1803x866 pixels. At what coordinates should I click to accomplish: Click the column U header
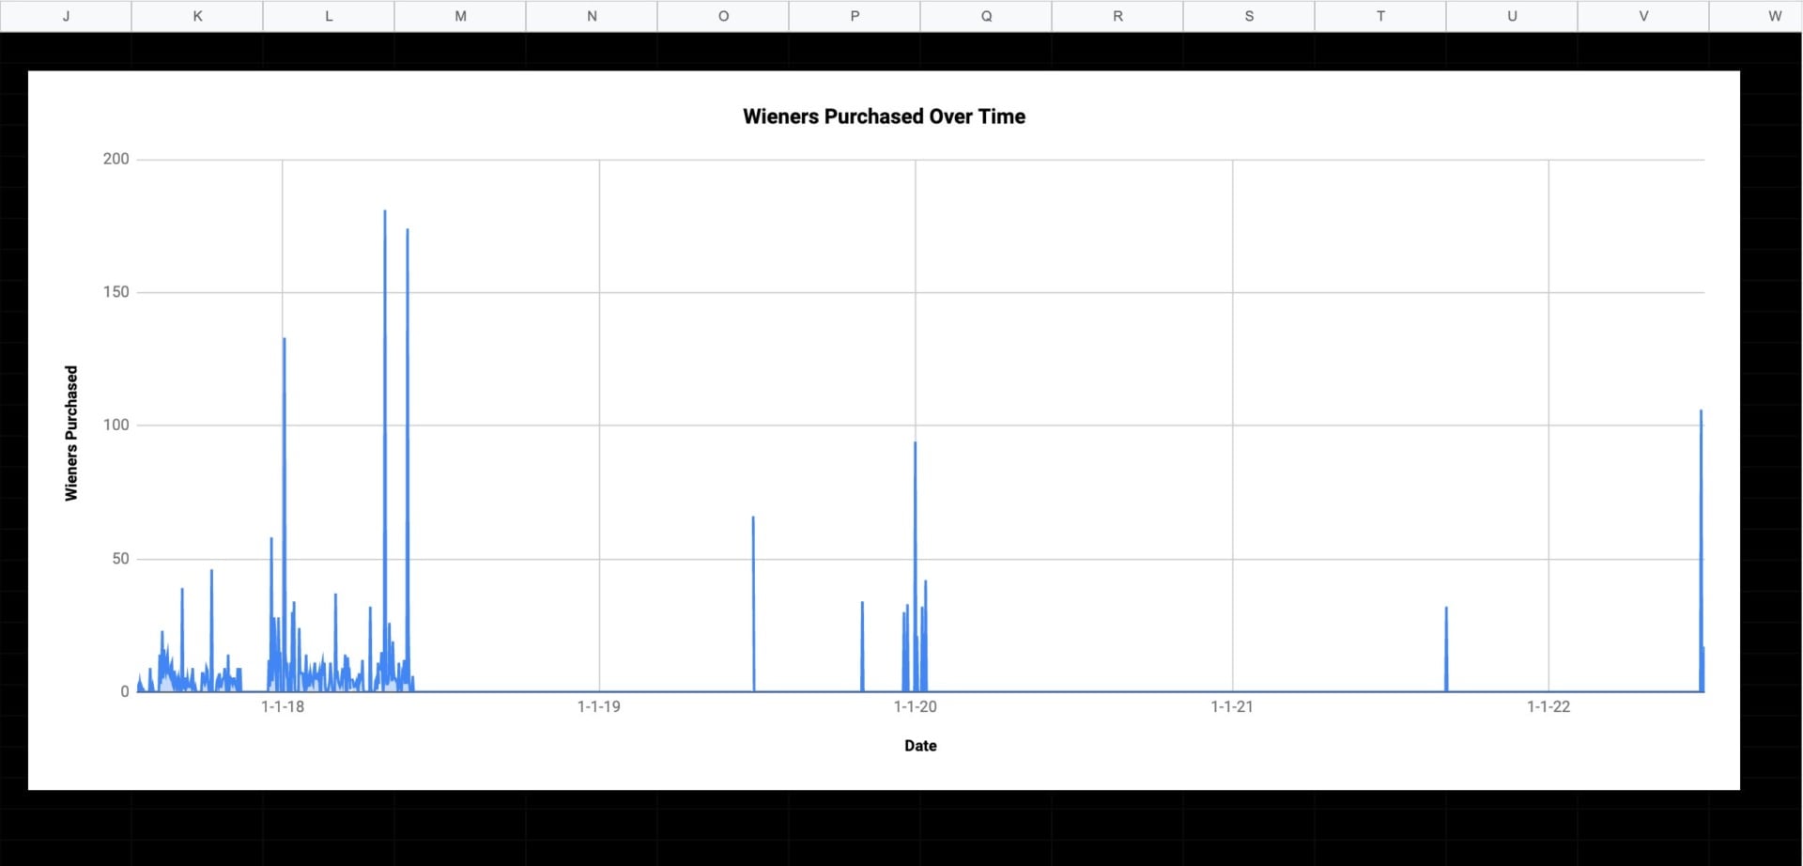pos(1512,16)
